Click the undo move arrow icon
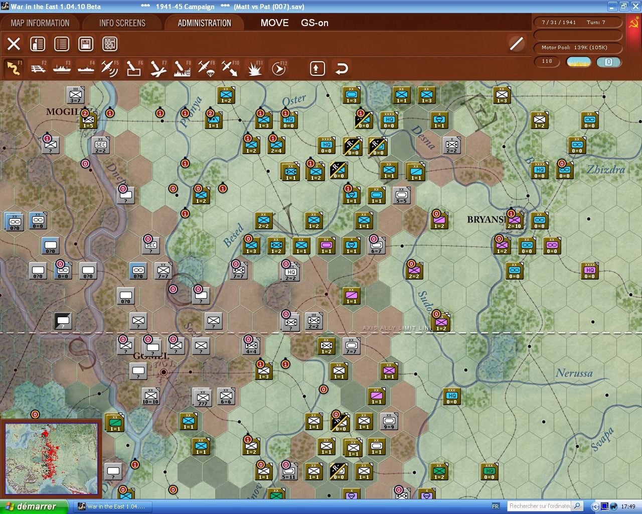The height and width of the screenshot is (514, 642). [x=341, y=68]
